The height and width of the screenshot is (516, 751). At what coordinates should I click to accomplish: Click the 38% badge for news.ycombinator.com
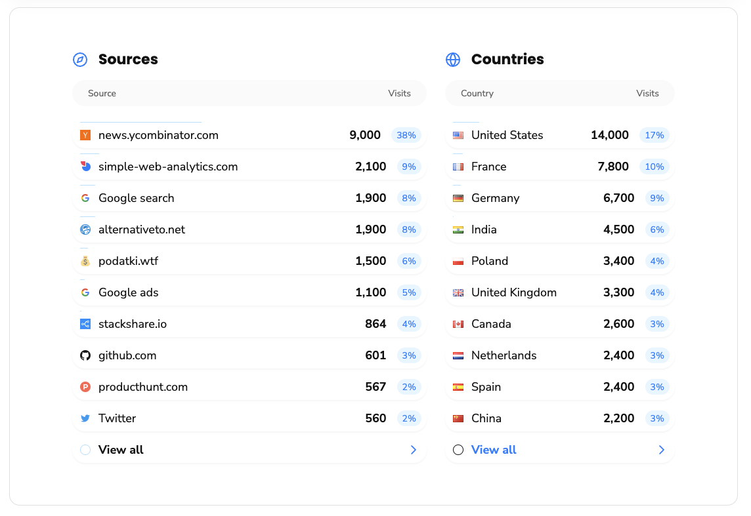coord(406,135)
